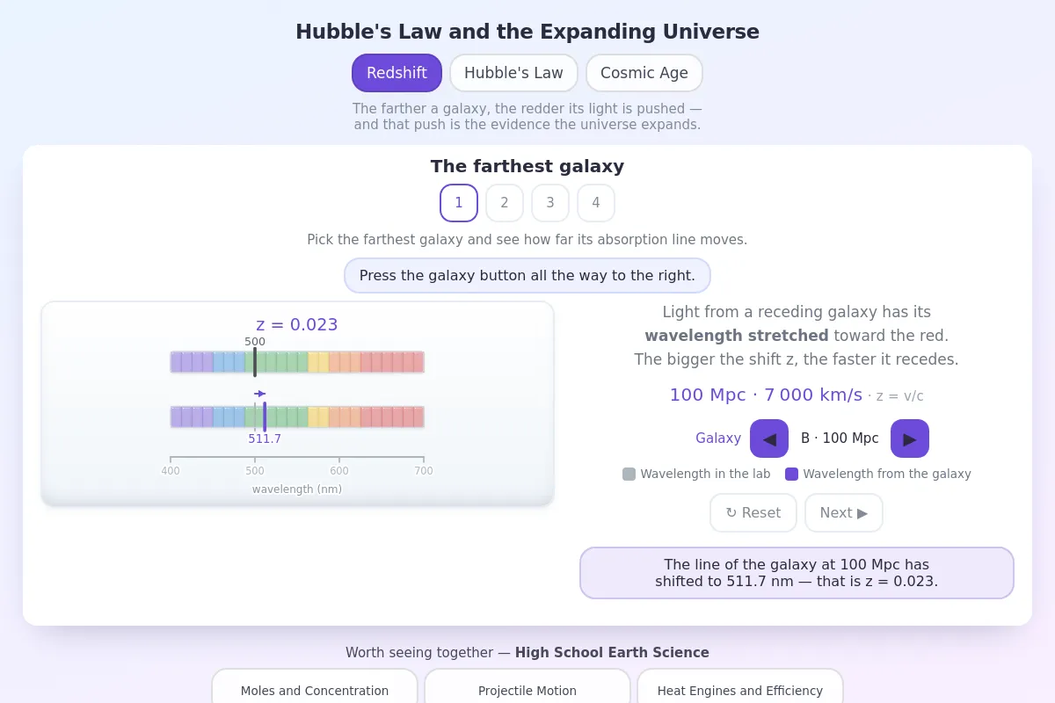This screenshot has width=1055, height=703.
Task: Click the Reset button
Action: coord(753,512)
